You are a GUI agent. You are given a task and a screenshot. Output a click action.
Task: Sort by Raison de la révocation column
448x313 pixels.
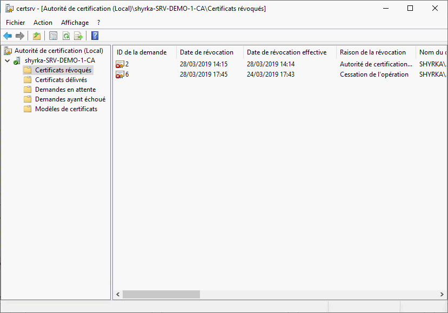(x=373, y=52)
